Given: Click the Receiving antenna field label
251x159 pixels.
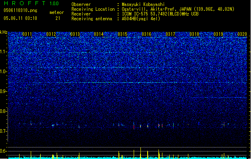Looking at the screenshot, I should (x=92, y=19).
